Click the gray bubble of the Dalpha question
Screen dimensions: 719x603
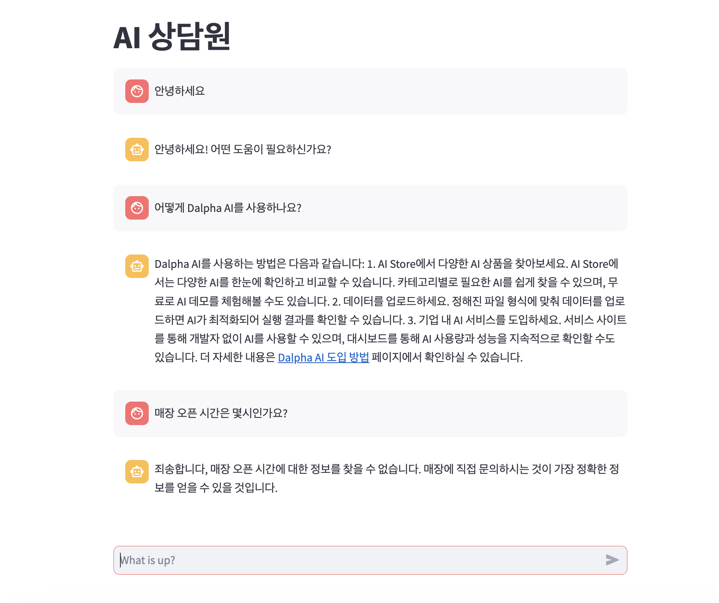tap(370, 208)
